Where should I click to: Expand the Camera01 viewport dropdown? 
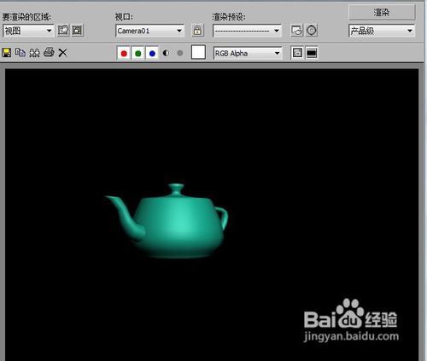pyautogui.click(x=150, y=31)
